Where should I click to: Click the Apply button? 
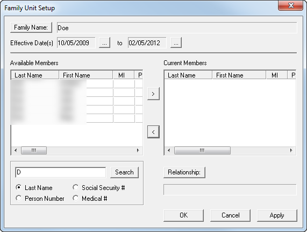277,215
